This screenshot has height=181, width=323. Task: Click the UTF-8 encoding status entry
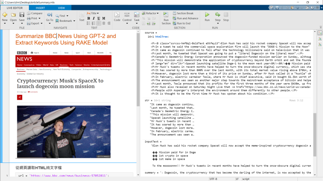[x=213, y=179]
